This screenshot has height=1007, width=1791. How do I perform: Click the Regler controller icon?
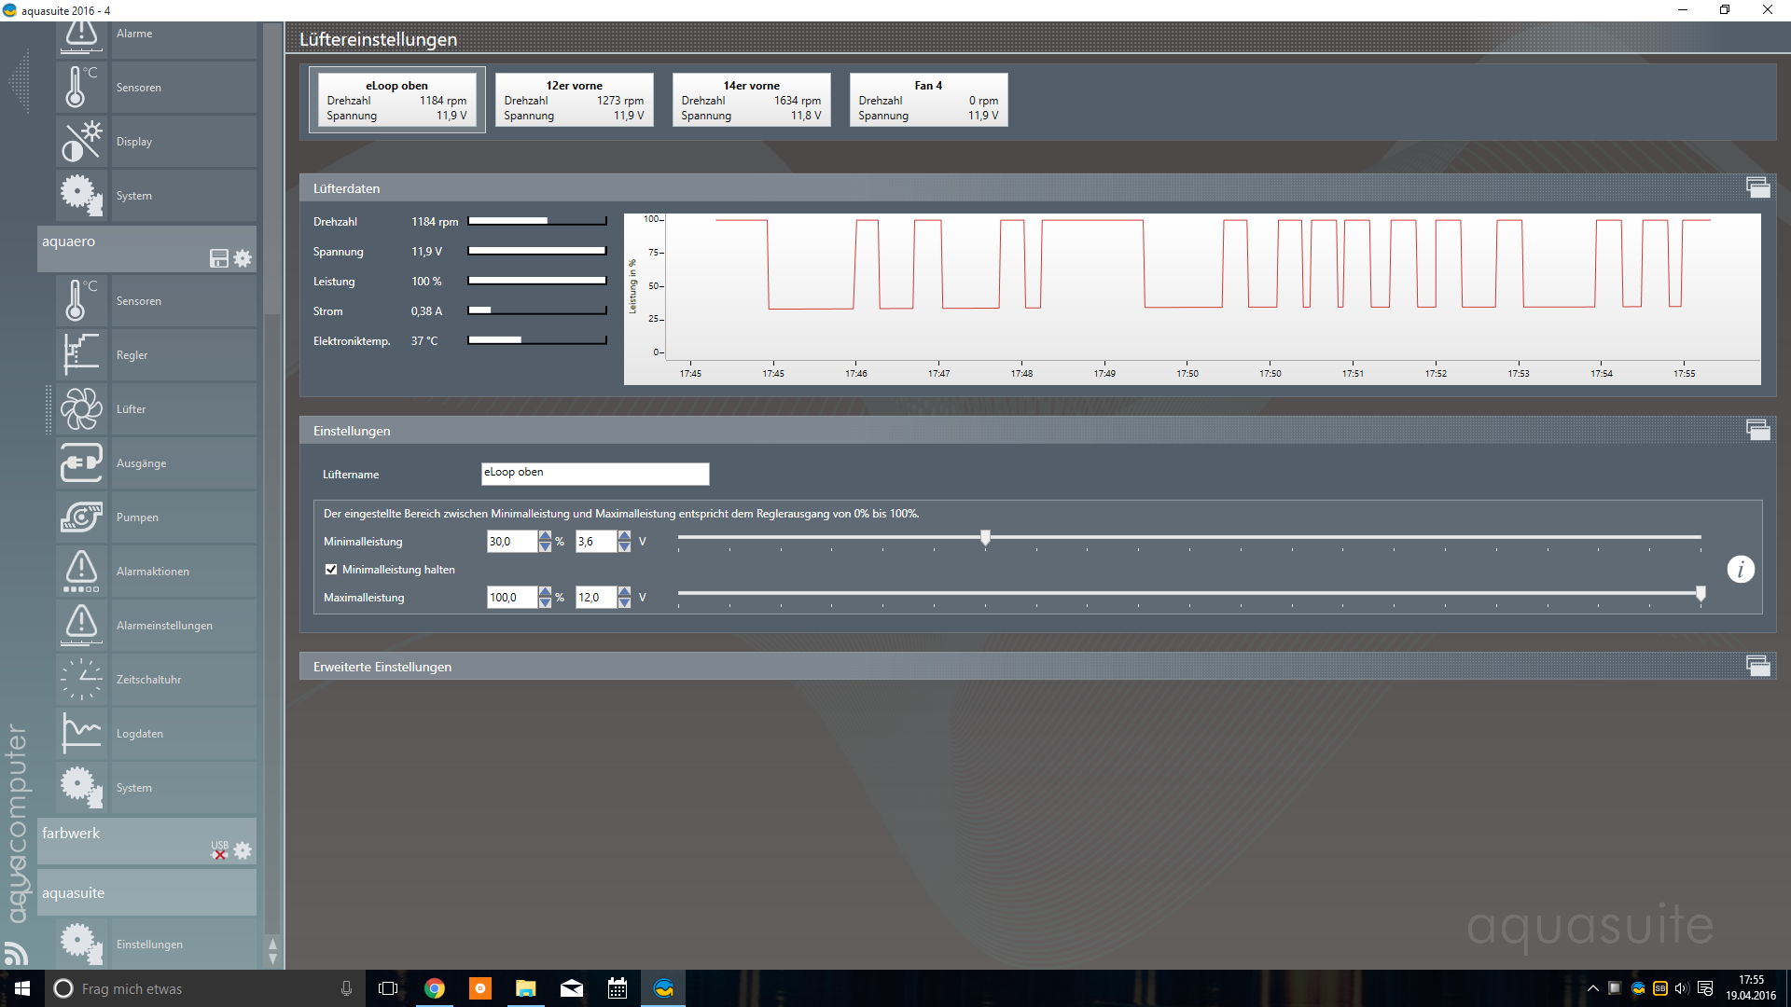pos(81,355)
